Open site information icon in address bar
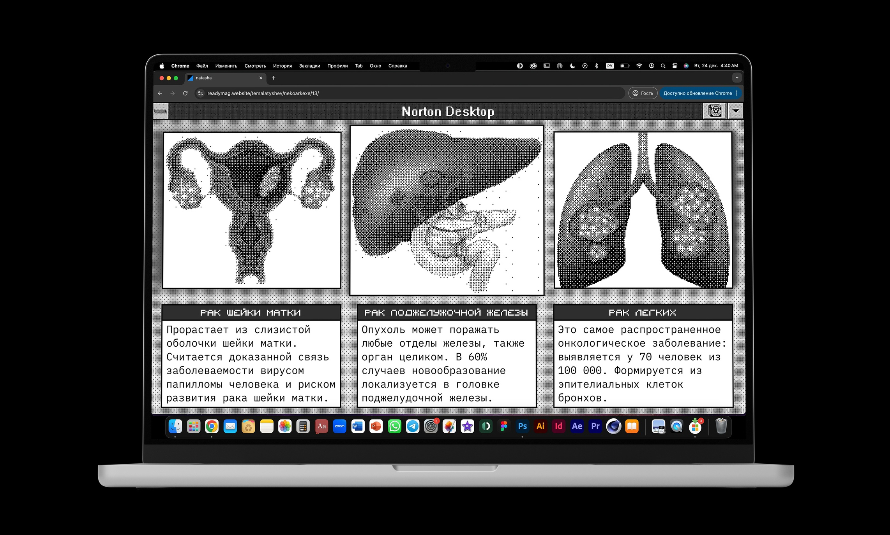 point(200,93)
